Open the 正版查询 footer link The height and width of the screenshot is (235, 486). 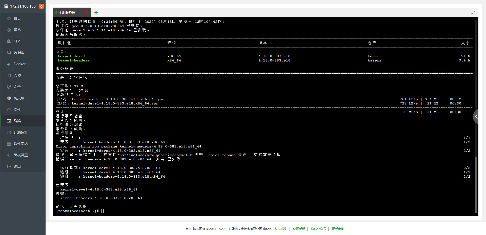pyautogui.click(x=338, y=229)
